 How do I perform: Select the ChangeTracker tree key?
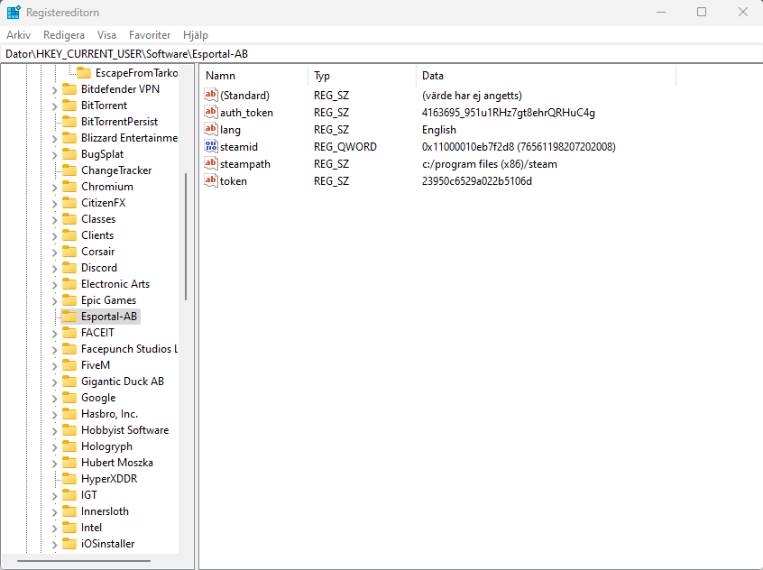[x=116, y=170]
